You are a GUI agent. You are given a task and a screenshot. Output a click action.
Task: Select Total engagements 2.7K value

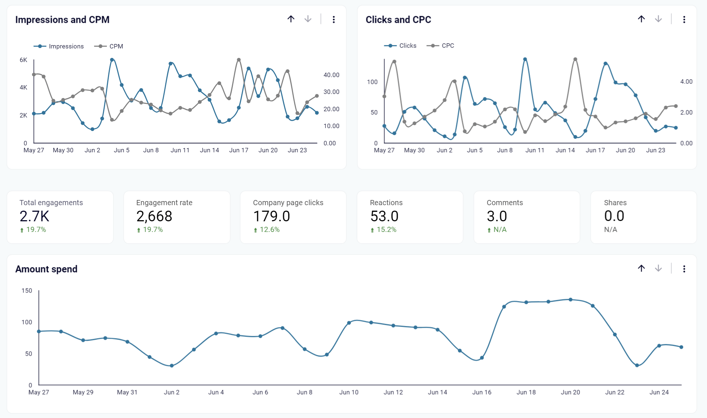(35, 216)
